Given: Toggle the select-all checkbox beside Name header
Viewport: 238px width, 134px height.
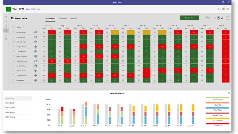Looking at the screenshot, I should click(13, 27).
